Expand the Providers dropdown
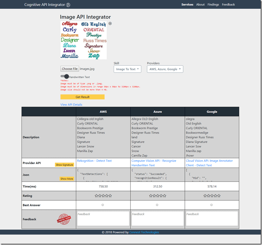262x245 pixels. coord(165,69)
